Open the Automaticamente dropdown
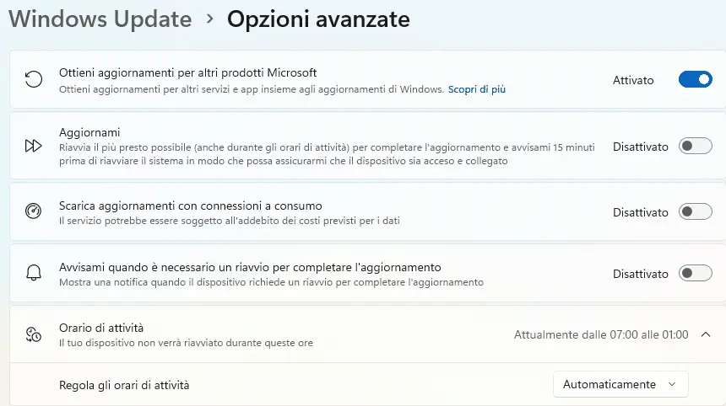 pyautogui.click(x=620, y=384)
